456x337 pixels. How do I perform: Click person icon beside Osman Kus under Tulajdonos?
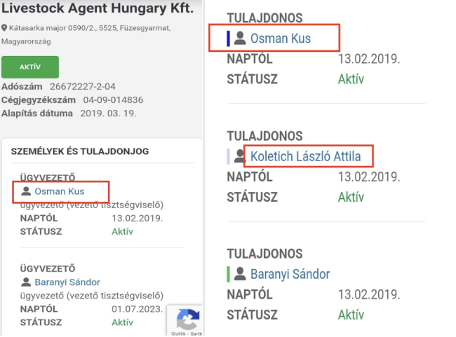(x=240, y=39)
